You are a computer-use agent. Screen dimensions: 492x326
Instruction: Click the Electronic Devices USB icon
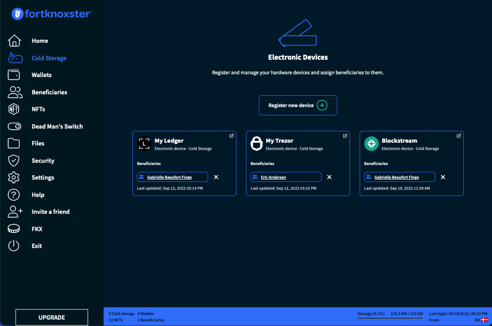click(x=298, y=33)
